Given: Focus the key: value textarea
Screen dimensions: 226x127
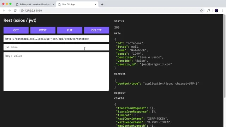Looking at the screenshot, I should coord(56,72).
